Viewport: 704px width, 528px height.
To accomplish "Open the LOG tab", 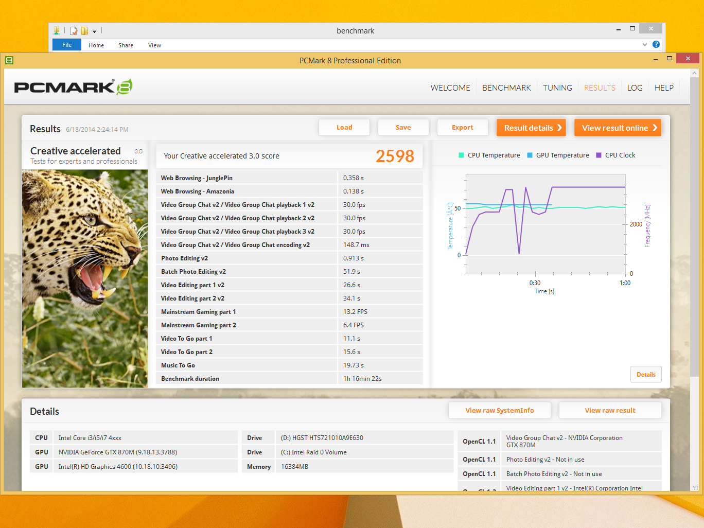I will (635, 88).
